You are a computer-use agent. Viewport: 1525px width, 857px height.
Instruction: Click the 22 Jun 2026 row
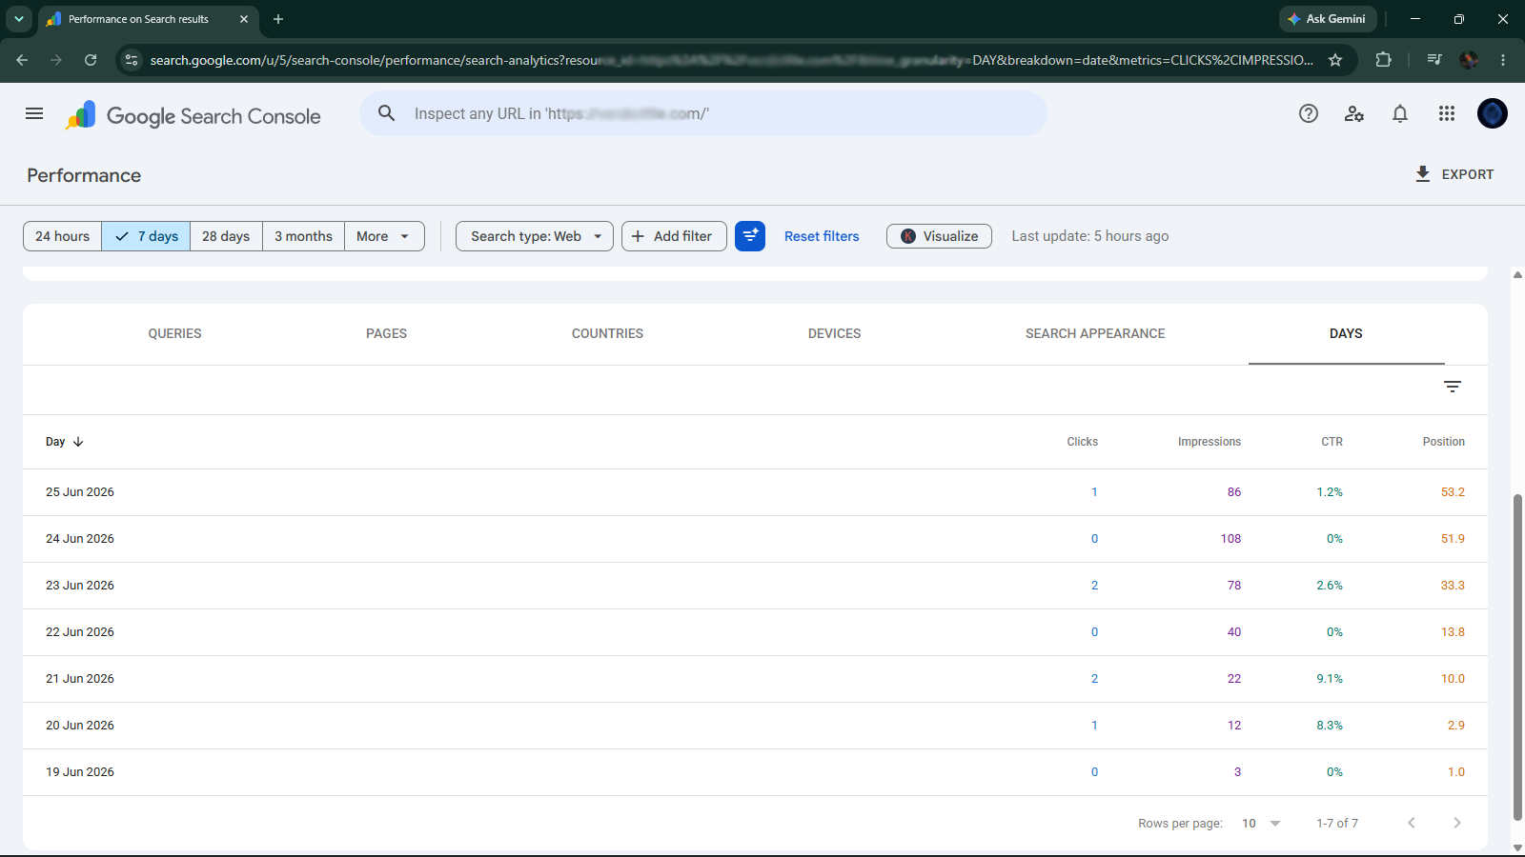(755, 632)
